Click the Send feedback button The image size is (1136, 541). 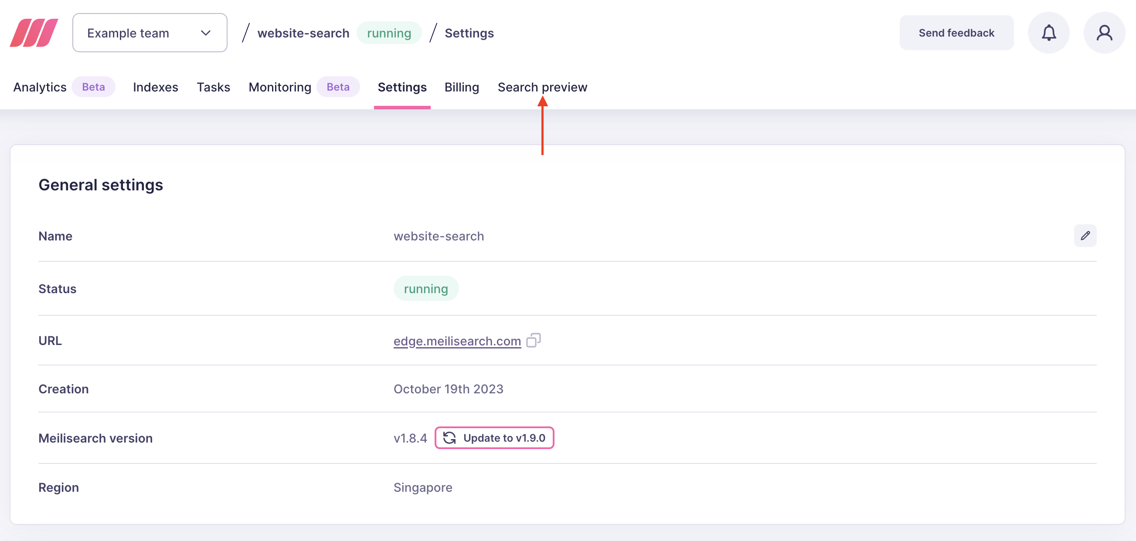[x=956, y=33]
